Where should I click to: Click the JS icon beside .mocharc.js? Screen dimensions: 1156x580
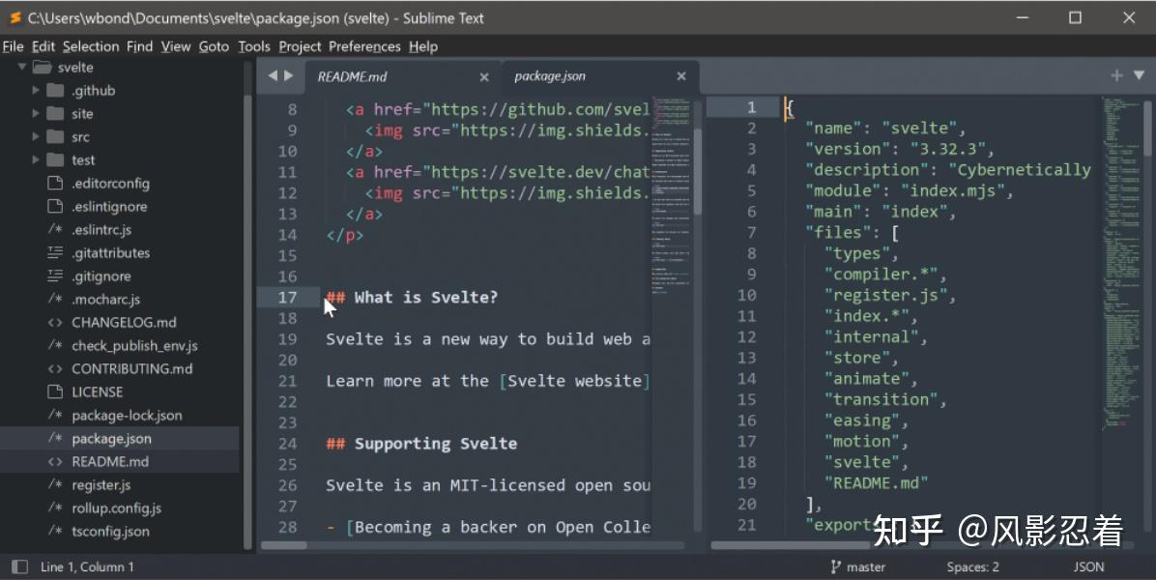(x=54, y=299)
